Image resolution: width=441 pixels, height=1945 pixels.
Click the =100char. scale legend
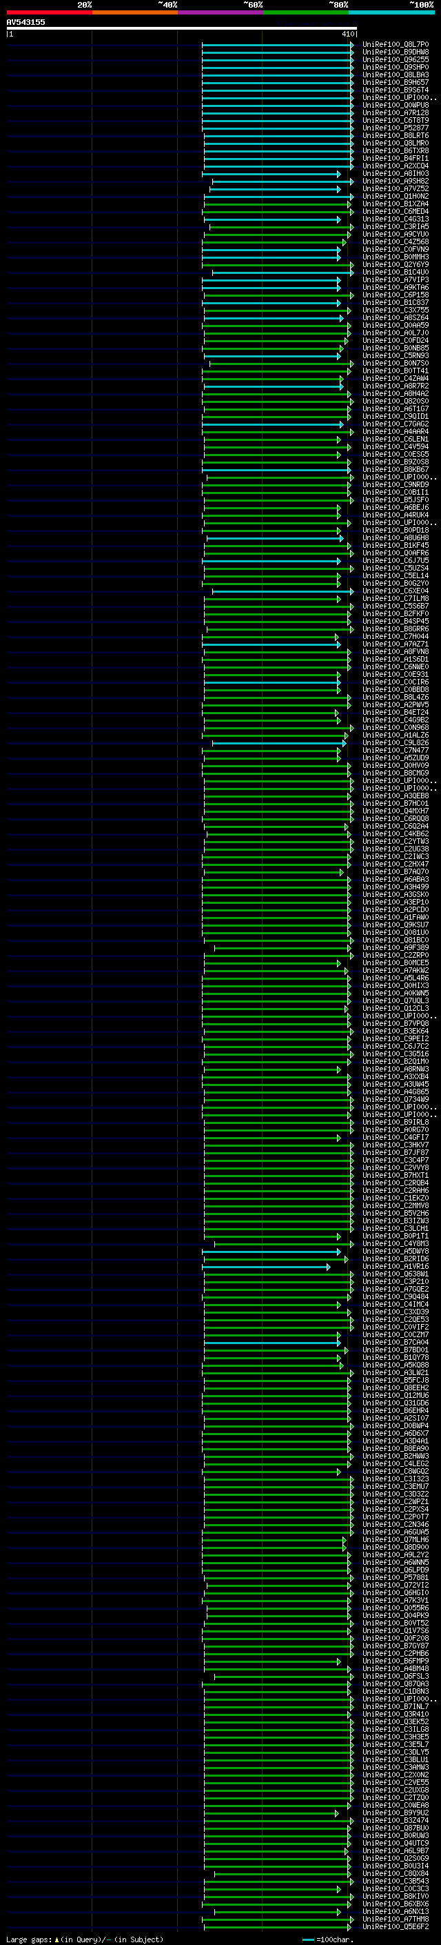pyautogui.click(x=327, y=1939)
